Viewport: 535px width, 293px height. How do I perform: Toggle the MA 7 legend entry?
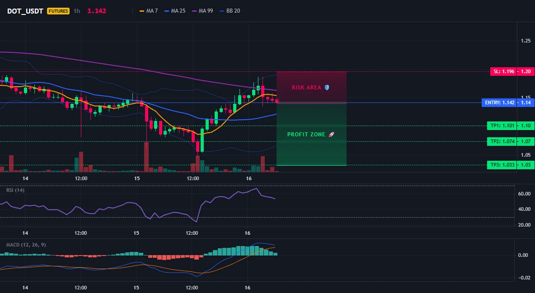[149, 11]
